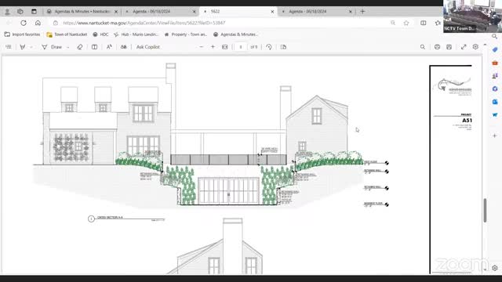Click the zoom magnifier in address bar
The image size is (502, 282).
pyautogui.click(x=393, y=23)
